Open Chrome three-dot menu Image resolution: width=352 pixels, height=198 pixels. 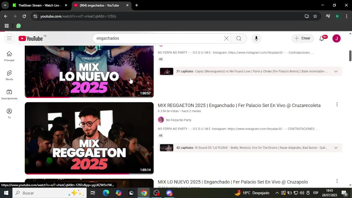click(x=346, y=16)
